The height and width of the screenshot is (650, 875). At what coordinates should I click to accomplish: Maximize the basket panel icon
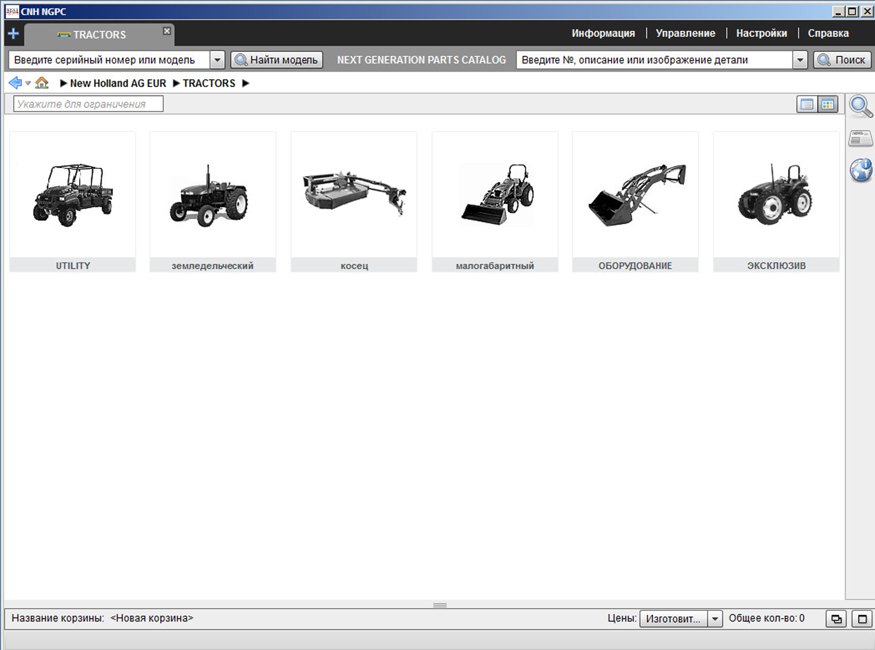[862, 619]
